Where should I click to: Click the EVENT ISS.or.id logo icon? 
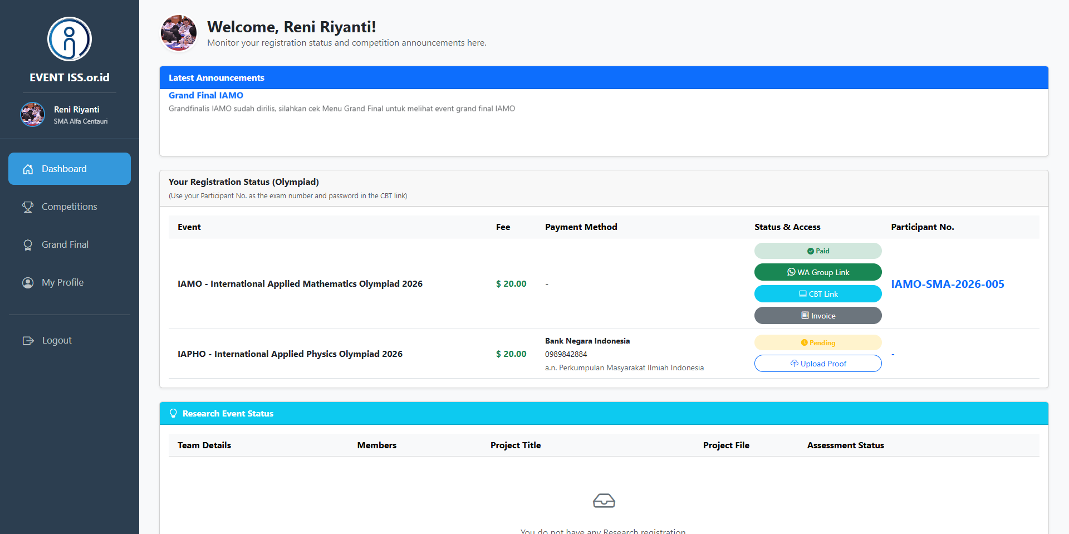click(x=70, y=39)
